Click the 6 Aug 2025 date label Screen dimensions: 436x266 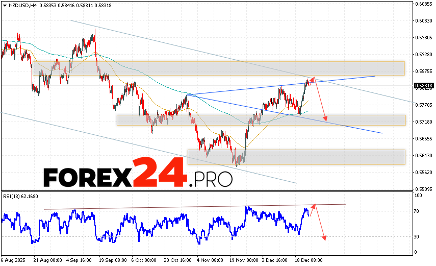coord(14,260)
